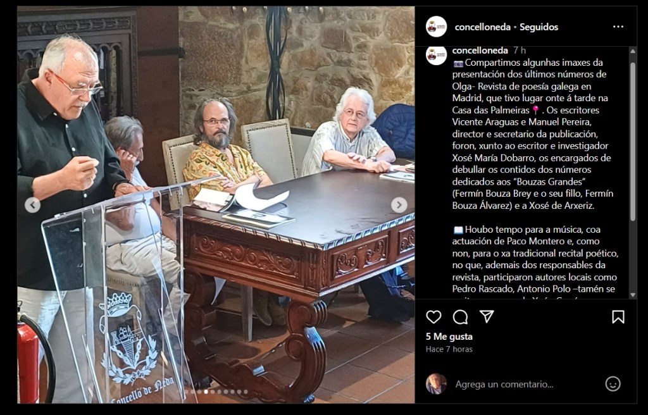
Task: Go to next photo in carousel
Action: pyautogui.click(x=399, y=205)
